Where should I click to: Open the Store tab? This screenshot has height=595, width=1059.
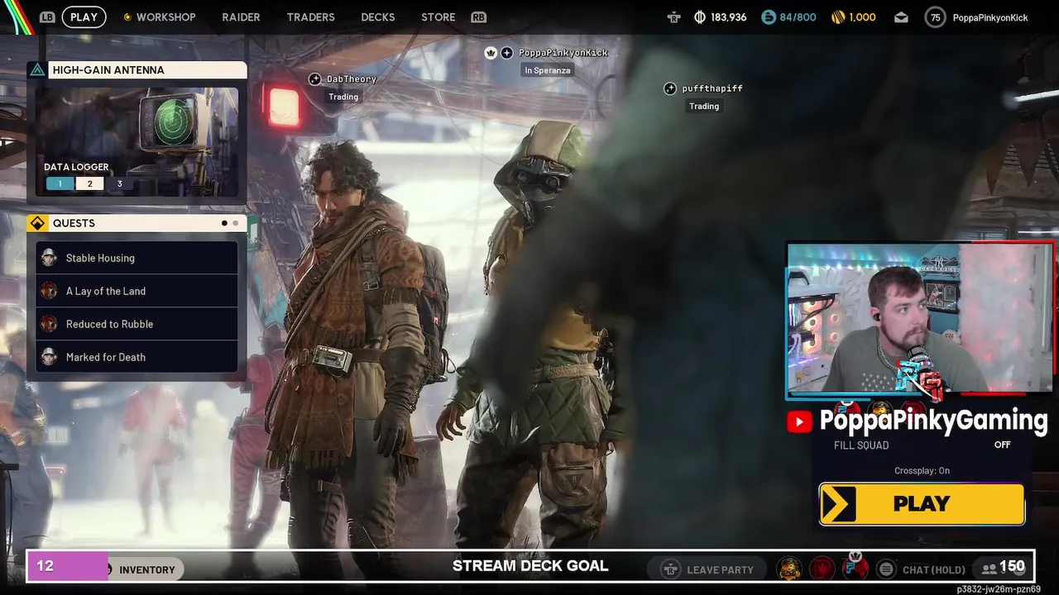pos(438,17)
